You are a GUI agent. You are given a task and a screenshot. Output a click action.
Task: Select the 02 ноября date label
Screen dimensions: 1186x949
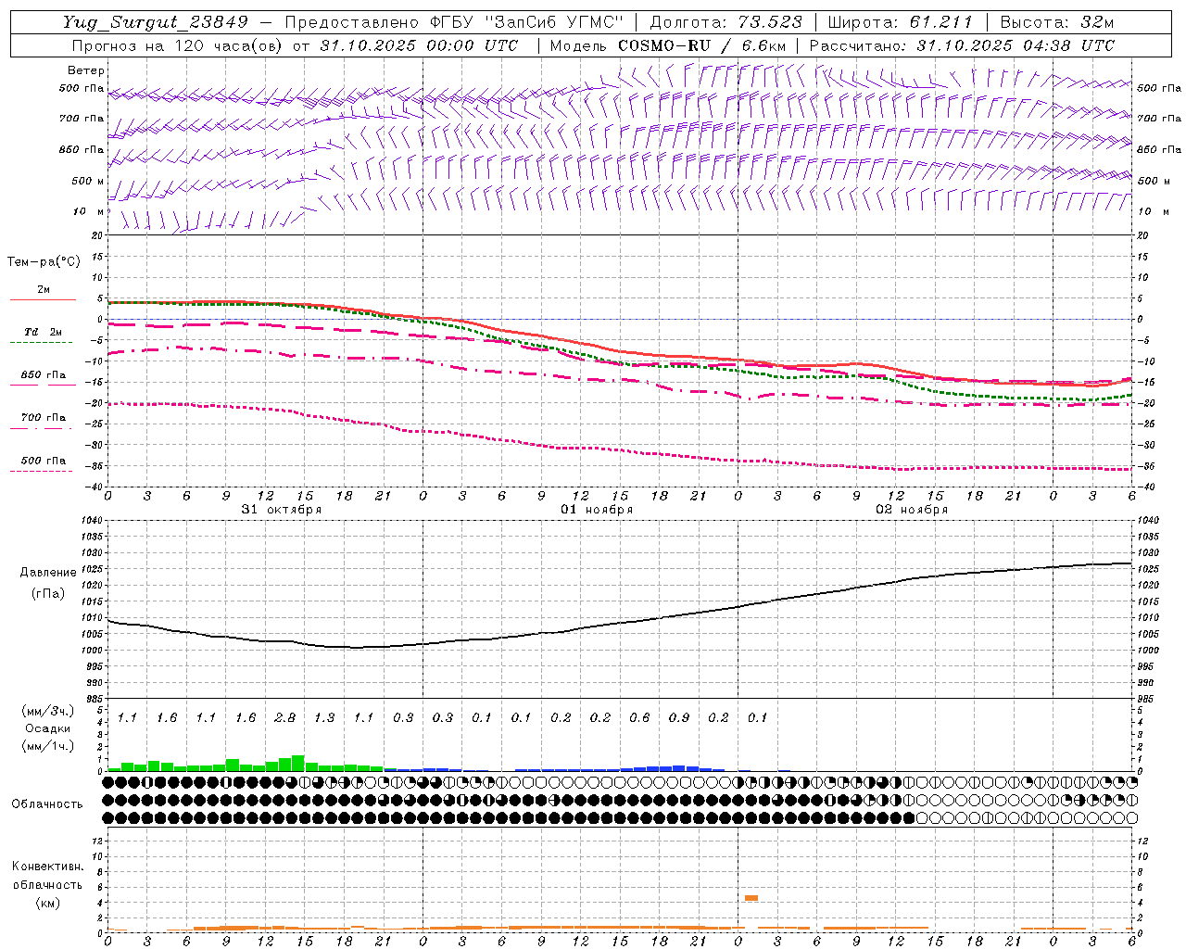click(x=912, y=510)
